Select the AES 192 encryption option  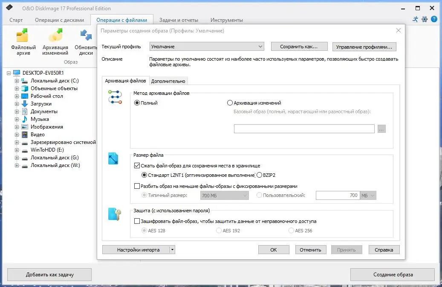click(219, 231)
